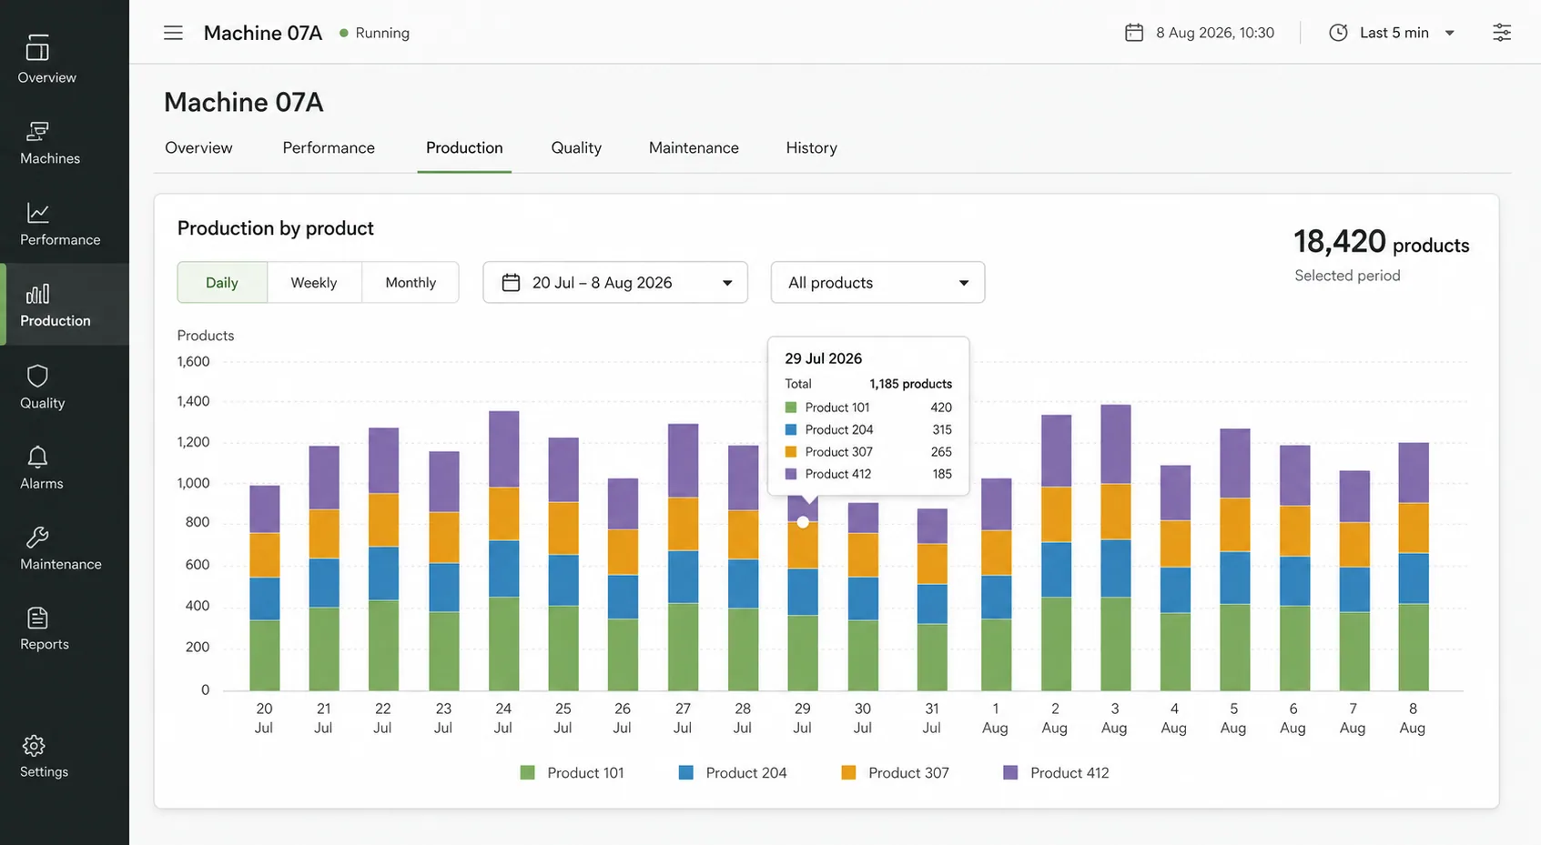Image resolution: width=1541 pixels, height=845 pixels.
Task: Click the 'Production by product' heading
Action: coord(276,228)
